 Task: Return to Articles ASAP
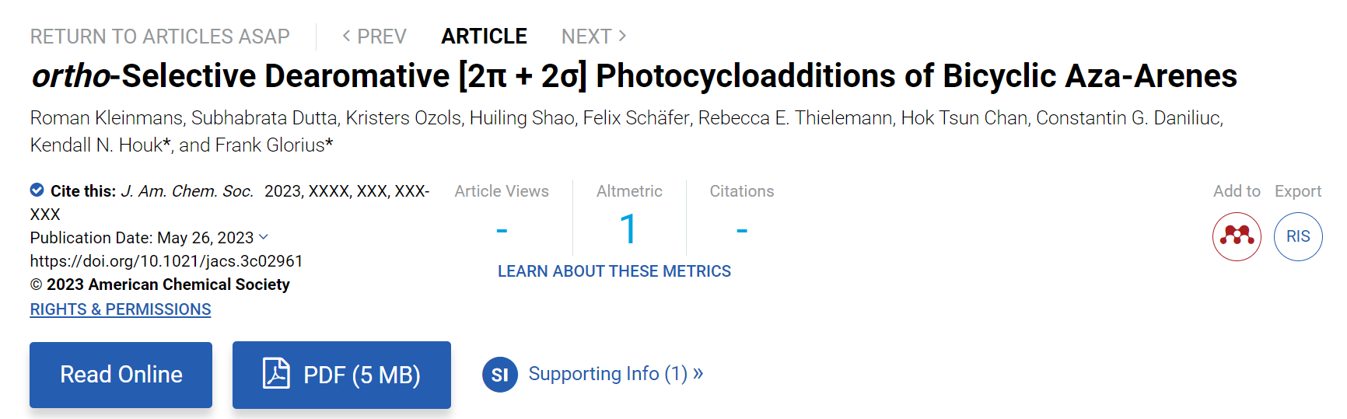(x=160, y=37)
